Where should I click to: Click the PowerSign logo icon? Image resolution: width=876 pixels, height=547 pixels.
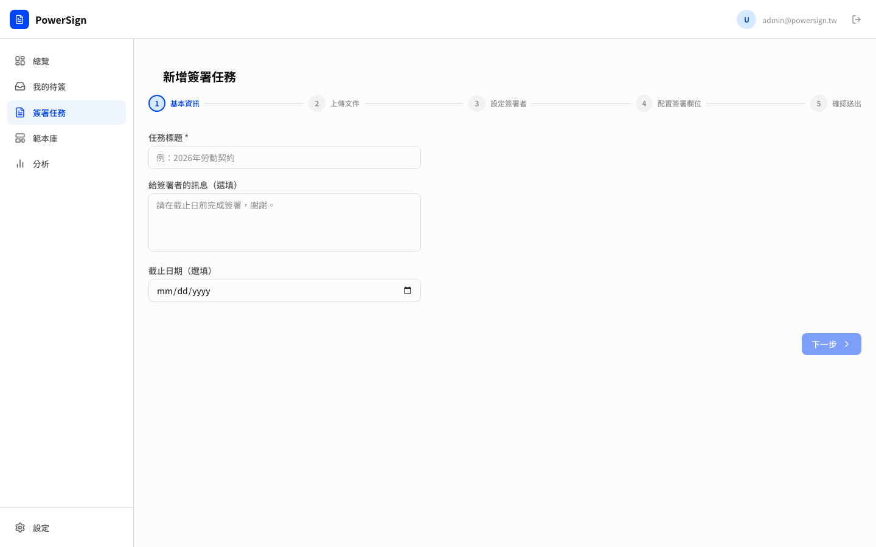(x=19, y=19)
